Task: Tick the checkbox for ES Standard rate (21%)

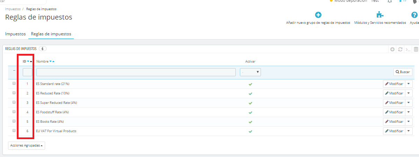Action: click(x=14, y=84)
